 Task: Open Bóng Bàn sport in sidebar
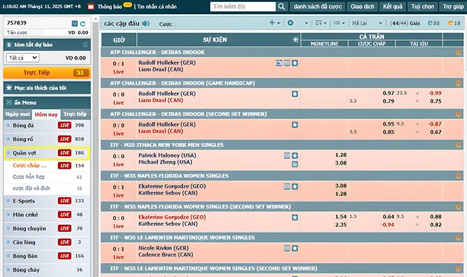47,256
